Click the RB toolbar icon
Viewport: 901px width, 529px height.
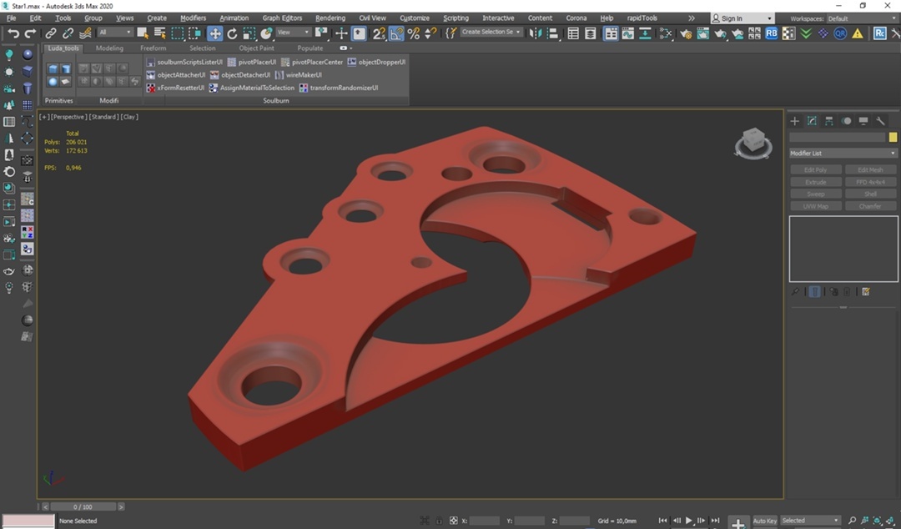pyautogui.click(x=771, y=33)
